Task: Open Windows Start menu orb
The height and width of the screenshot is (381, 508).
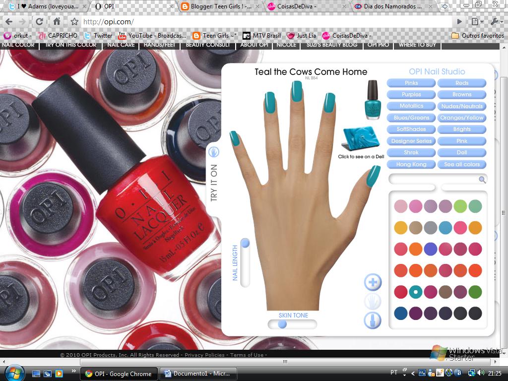Action: (x=14, y=373)
